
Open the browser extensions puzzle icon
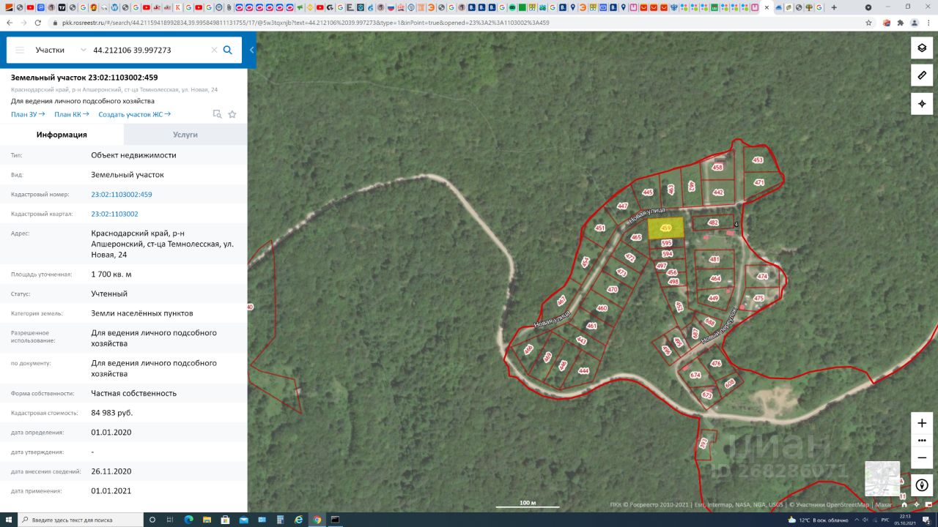[901, 23]
